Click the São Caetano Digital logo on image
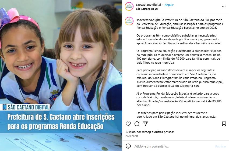229x151 pixels. click(x=26, y=107)
